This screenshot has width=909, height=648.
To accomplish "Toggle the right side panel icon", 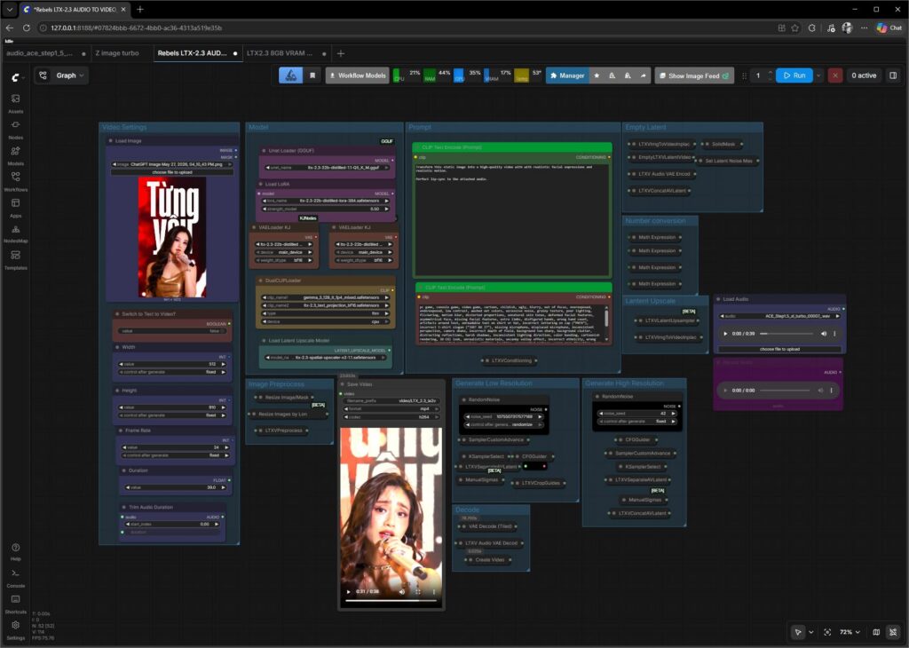I will point(893,75).
